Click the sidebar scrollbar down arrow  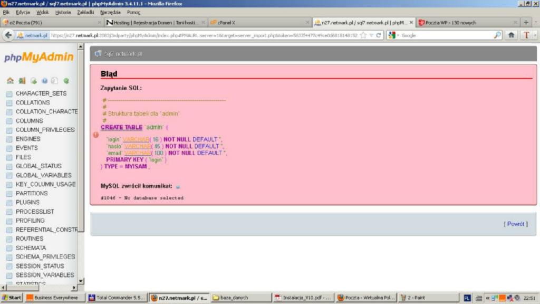tap(81, 281)
